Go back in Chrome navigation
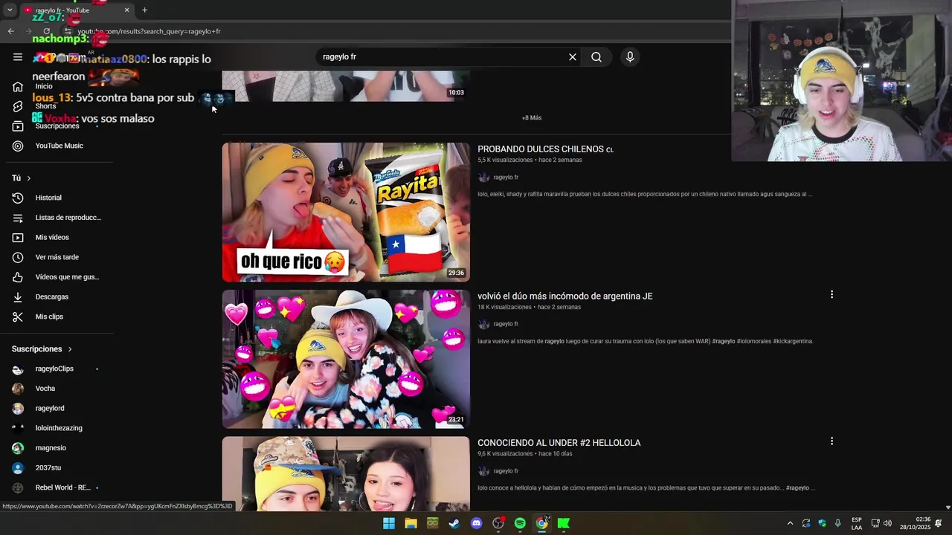The height and width of the screenshot is (535, 952). tap(10, 31)
